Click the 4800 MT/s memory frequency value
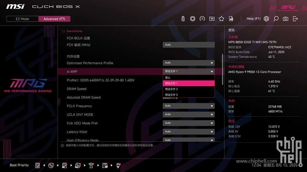307x172 pixels. click(x=275, y=111)
